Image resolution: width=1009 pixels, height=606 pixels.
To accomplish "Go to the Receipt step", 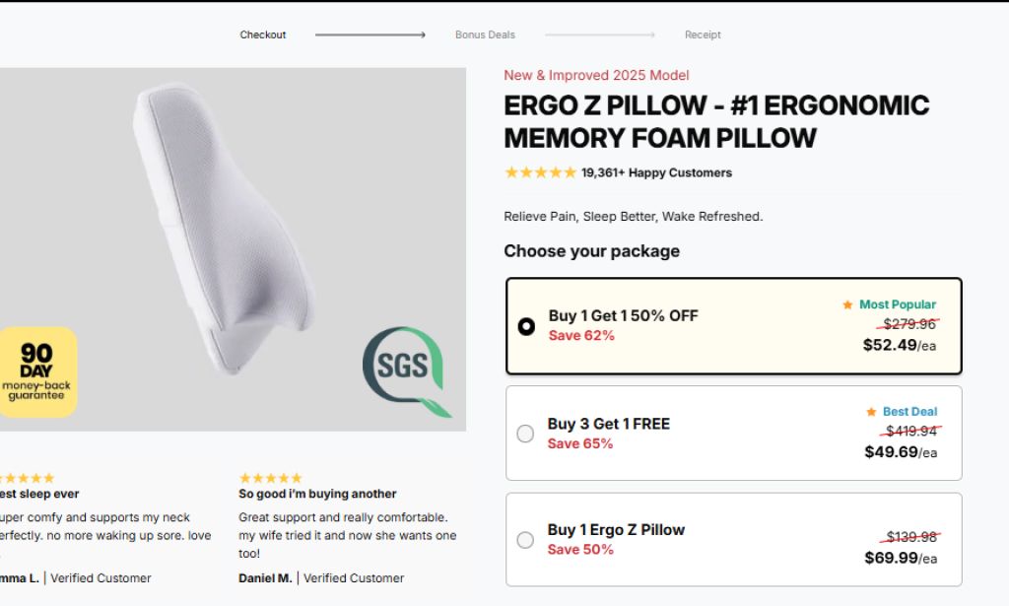I will [x=703, y=34].
